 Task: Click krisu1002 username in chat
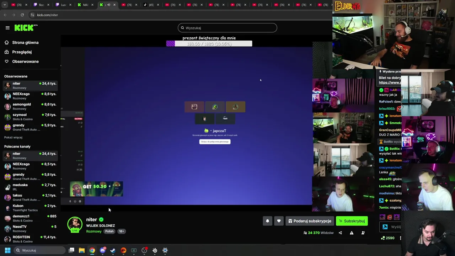click(387, 109)
